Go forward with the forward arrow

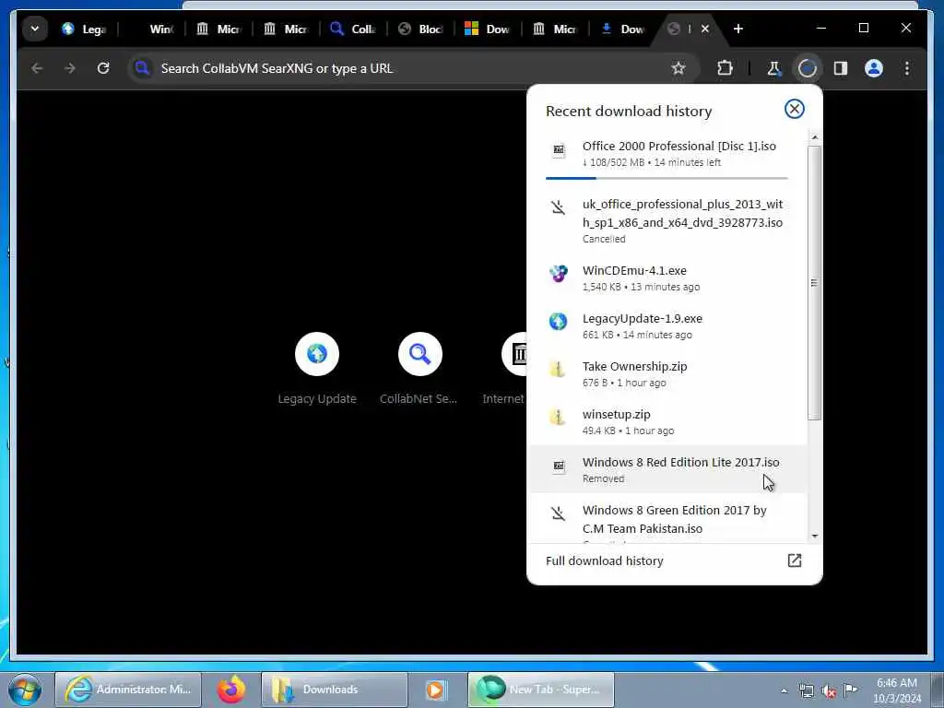[x=70, y=68]
